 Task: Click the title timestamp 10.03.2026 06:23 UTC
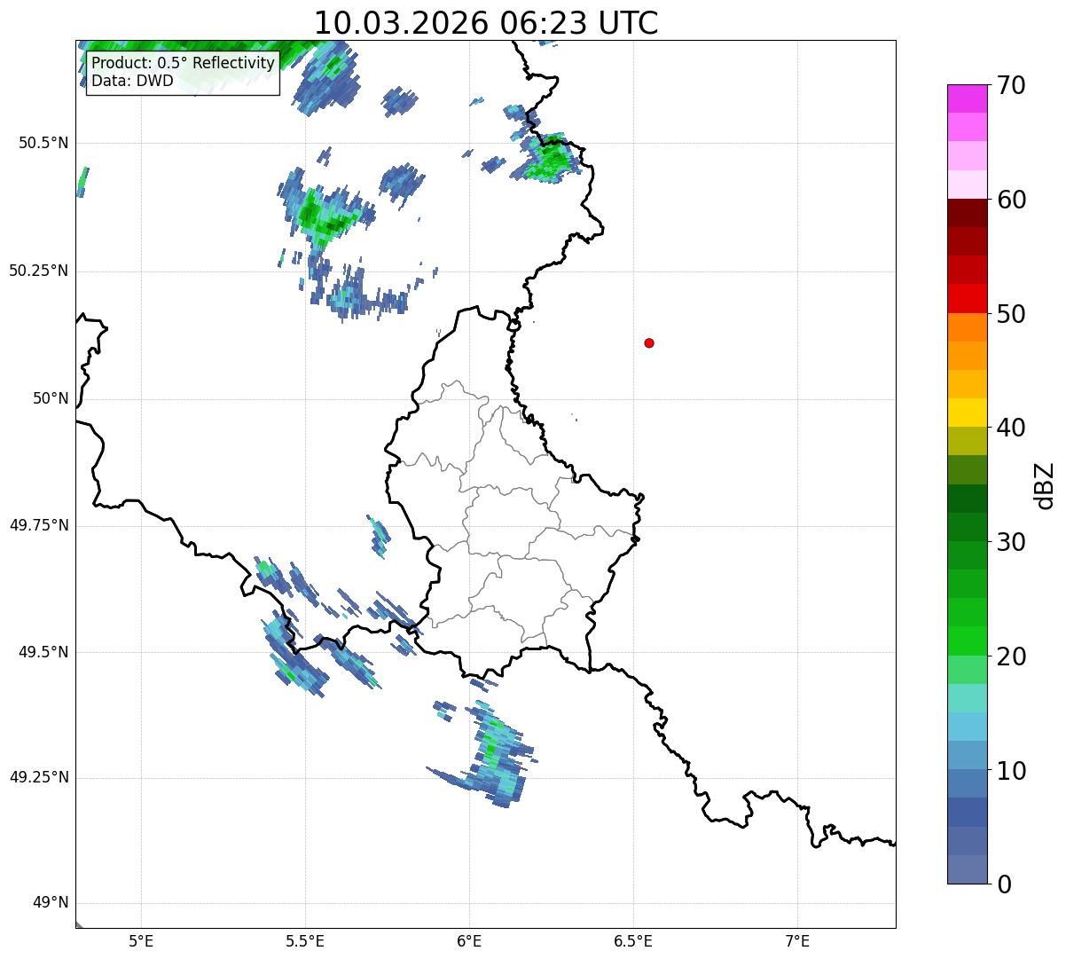click(x=486, y=22)
